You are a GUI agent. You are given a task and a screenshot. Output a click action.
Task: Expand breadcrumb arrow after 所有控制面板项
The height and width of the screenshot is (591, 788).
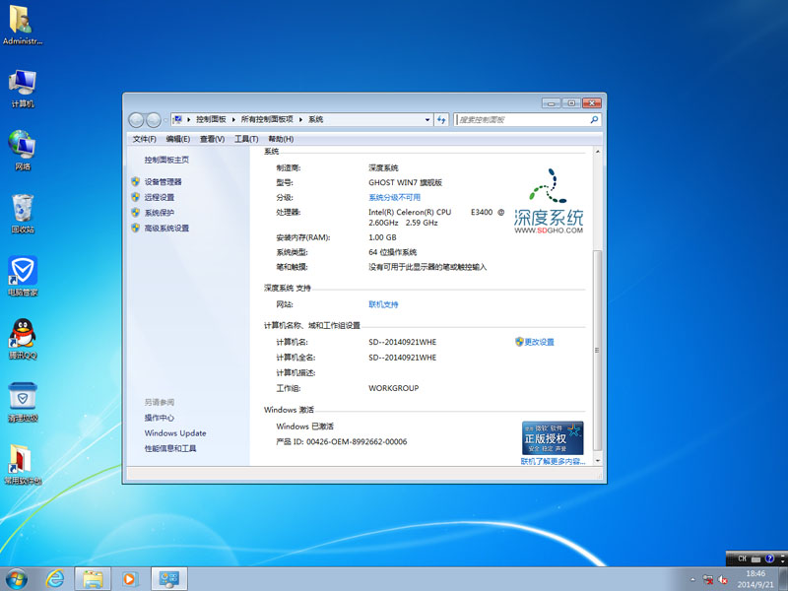pos(300,119)
